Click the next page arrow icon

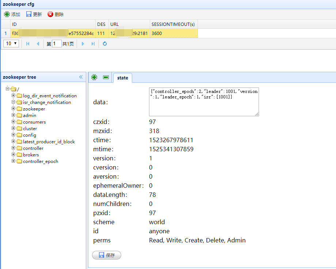[x=83, y=43]
